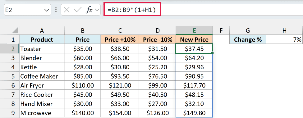
Task: Select column D header
Action: coord(158,30)
